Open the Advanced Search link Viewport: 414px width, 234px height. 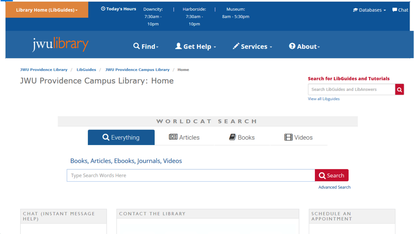334,187
